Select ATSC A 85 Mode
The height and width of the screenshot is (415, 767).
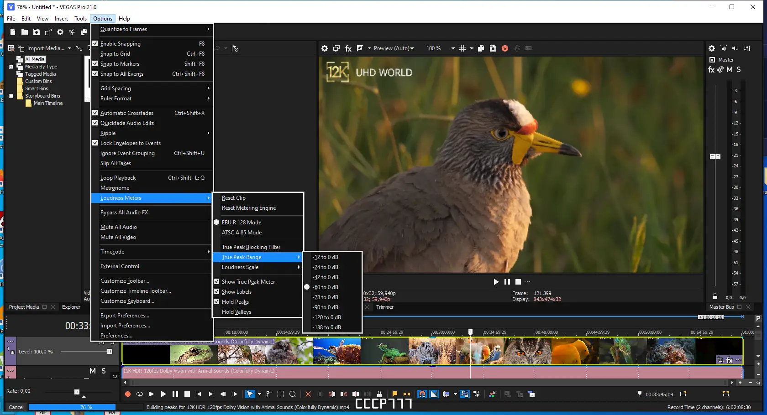[242, 233]
